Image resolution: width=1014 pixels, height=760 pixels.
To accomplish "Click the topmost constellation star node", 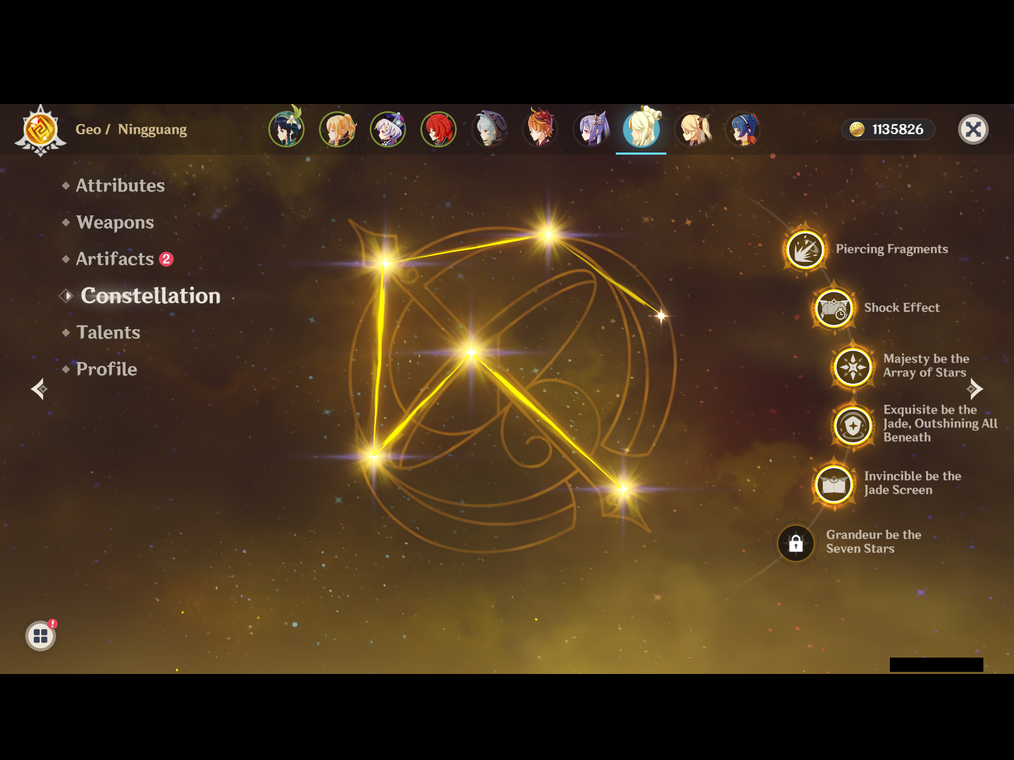I will click(548, 235).
